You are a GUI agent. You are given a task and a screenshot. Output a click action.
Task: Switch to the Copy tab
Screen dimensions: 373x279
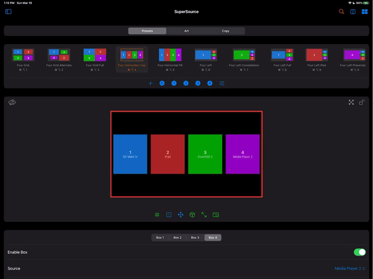point(225,31)
